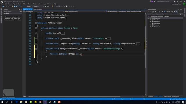Screen dimensions: 186x104
Task: Open Microsoft Edge from the taskbar
Action: [17, 102]
